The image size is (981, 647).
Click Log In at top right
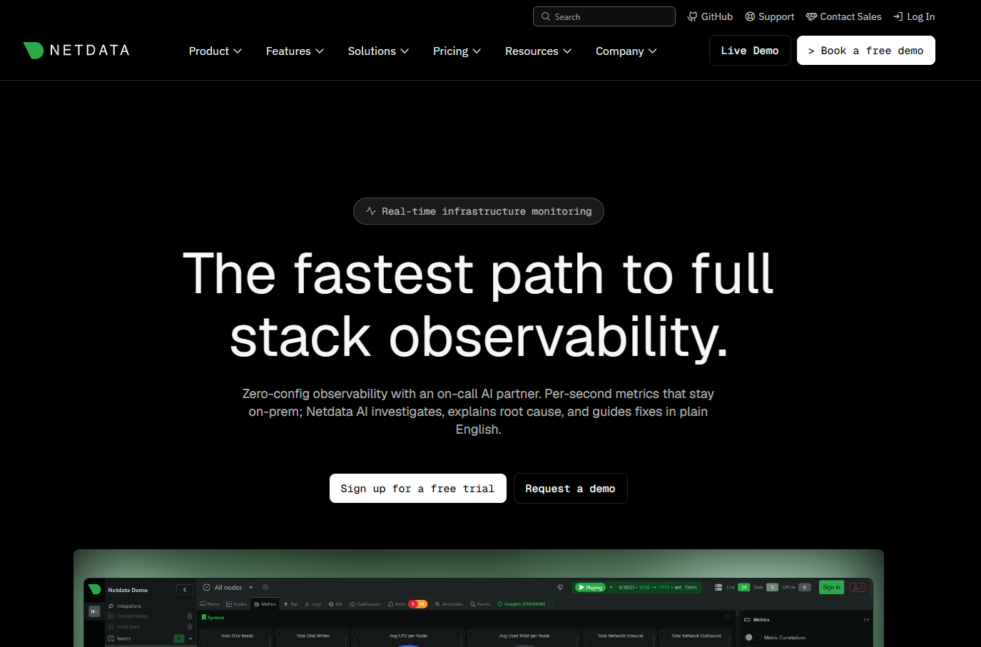click(914, 16)
